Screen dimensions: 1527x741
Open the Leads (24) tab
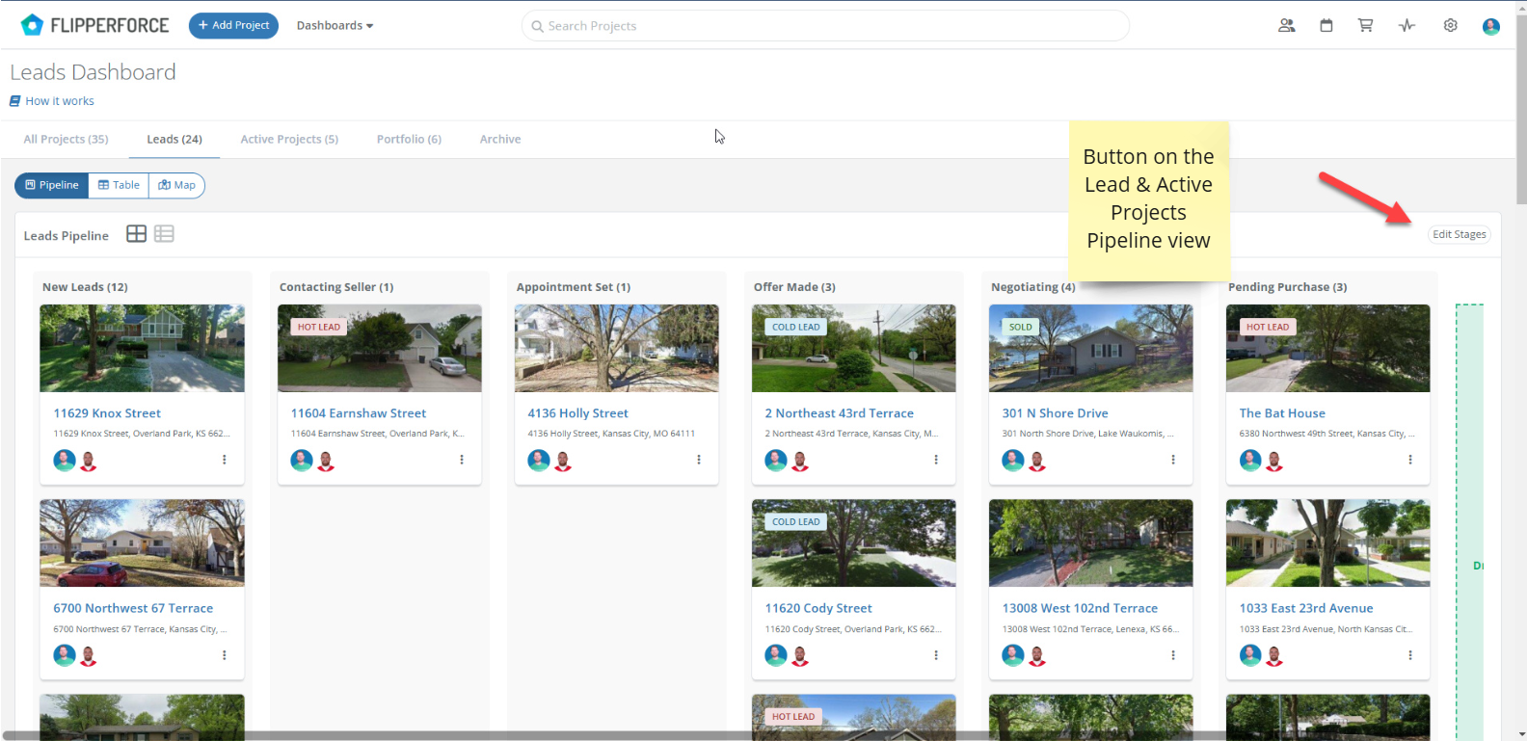[174, 139]
